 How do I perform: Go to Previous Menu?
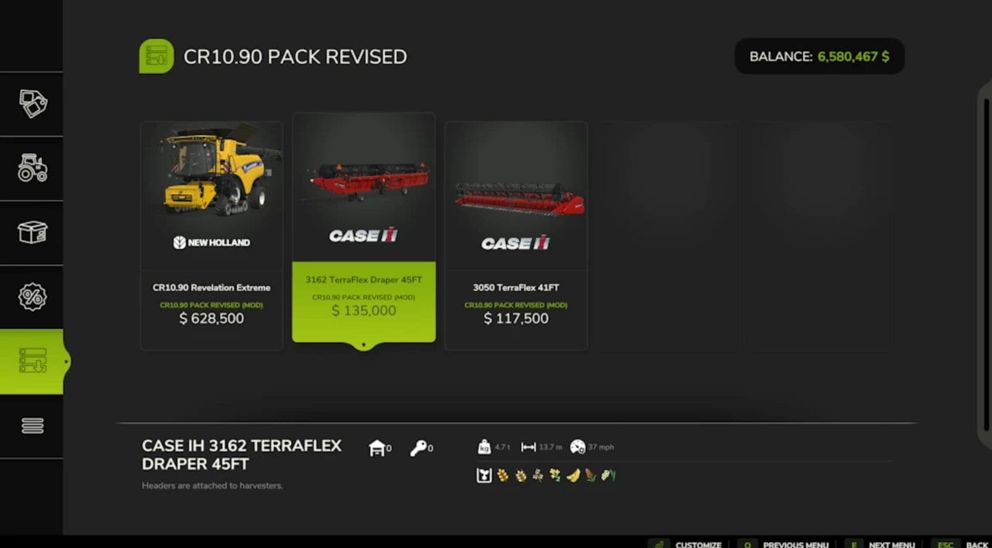(x=785, y=544)
